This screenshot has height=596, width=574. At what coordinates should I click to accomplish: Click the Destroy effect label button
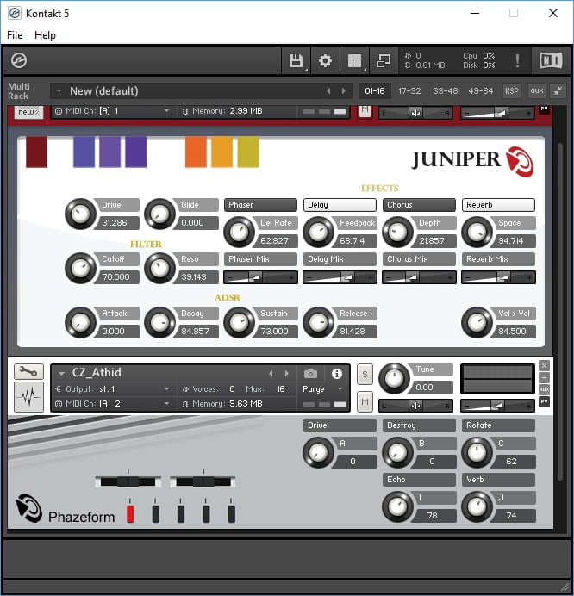[x=419, y=425]
